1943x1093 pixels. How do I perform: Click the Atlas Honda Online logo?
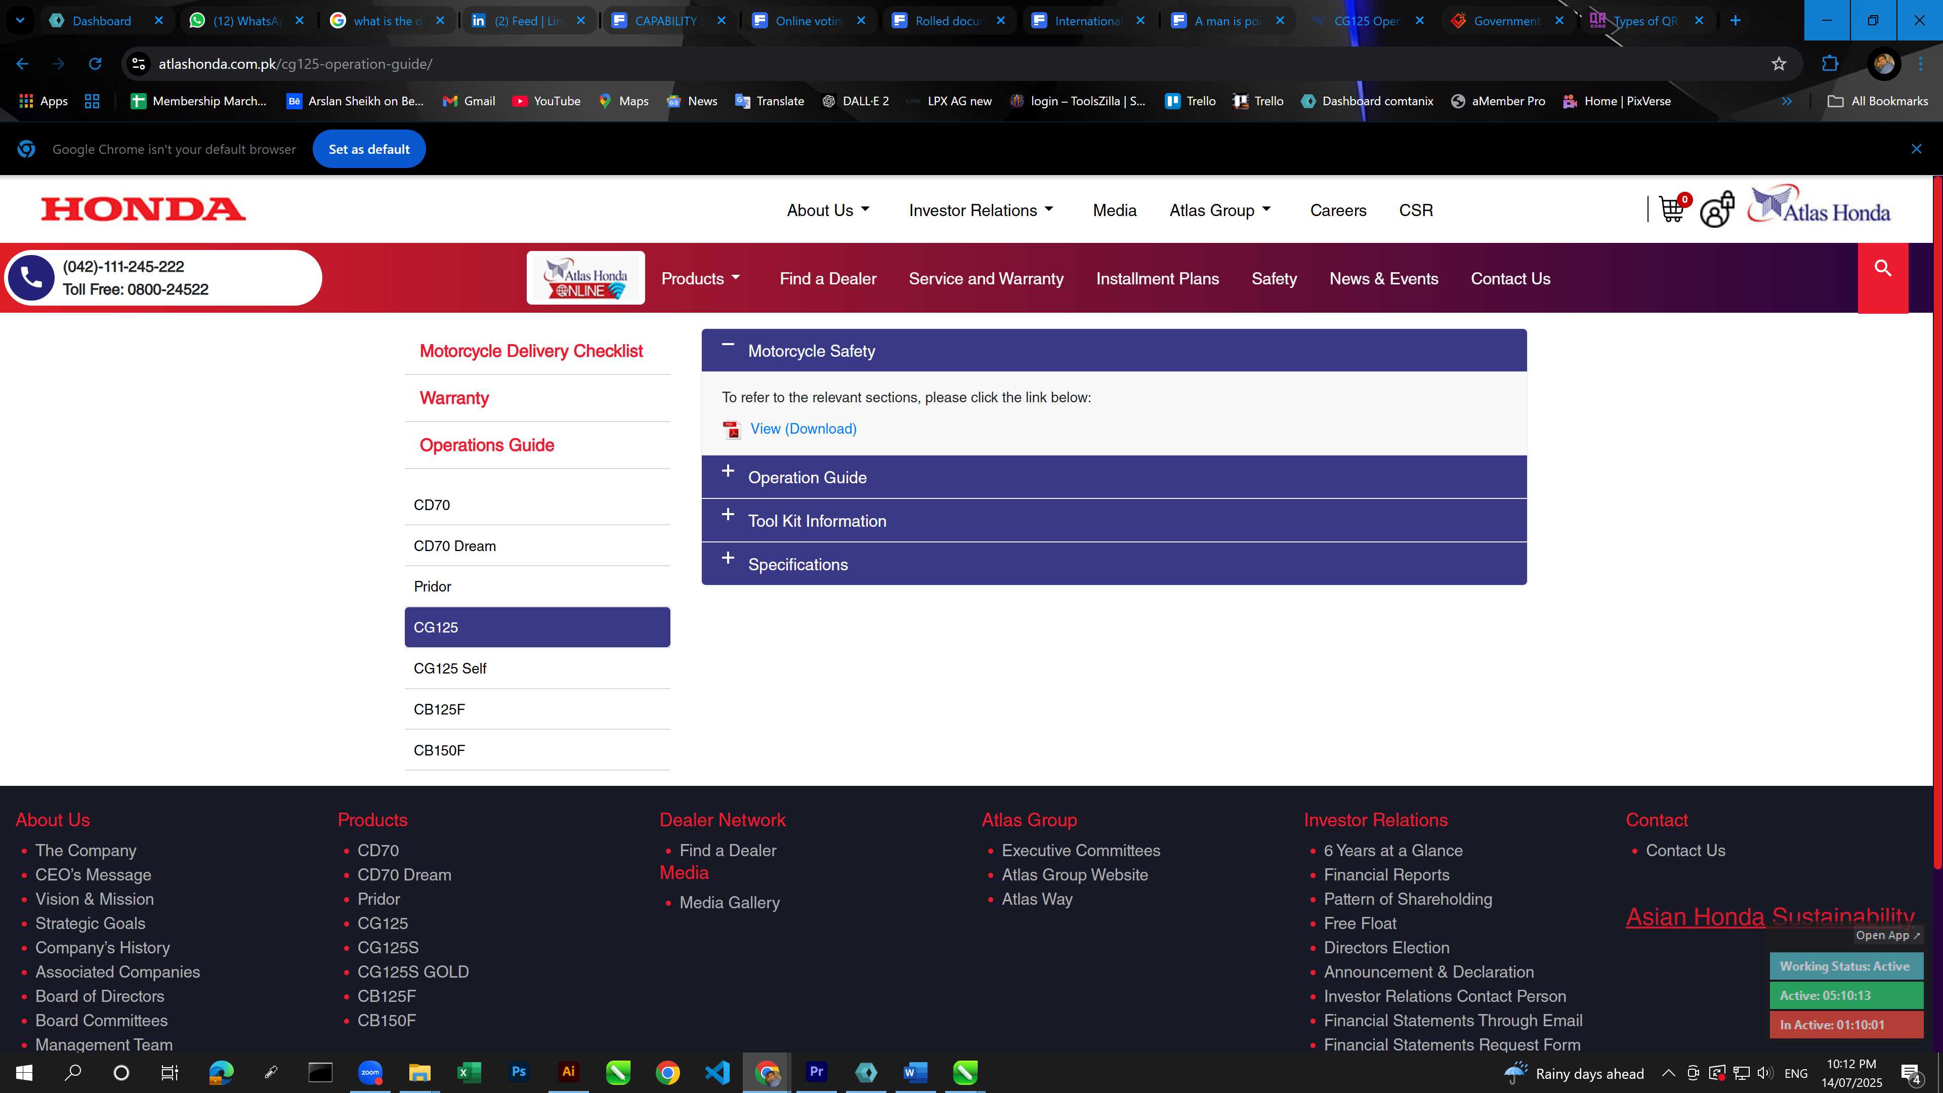point(585,278)
